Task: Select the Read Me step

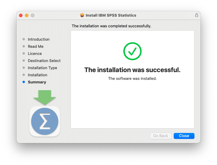Action: [x=36, y=46]
